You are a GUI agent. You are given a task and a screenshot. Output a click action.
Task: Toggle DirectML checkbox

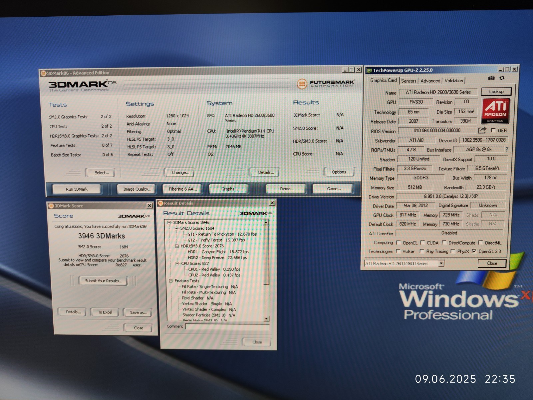[480, 243]
